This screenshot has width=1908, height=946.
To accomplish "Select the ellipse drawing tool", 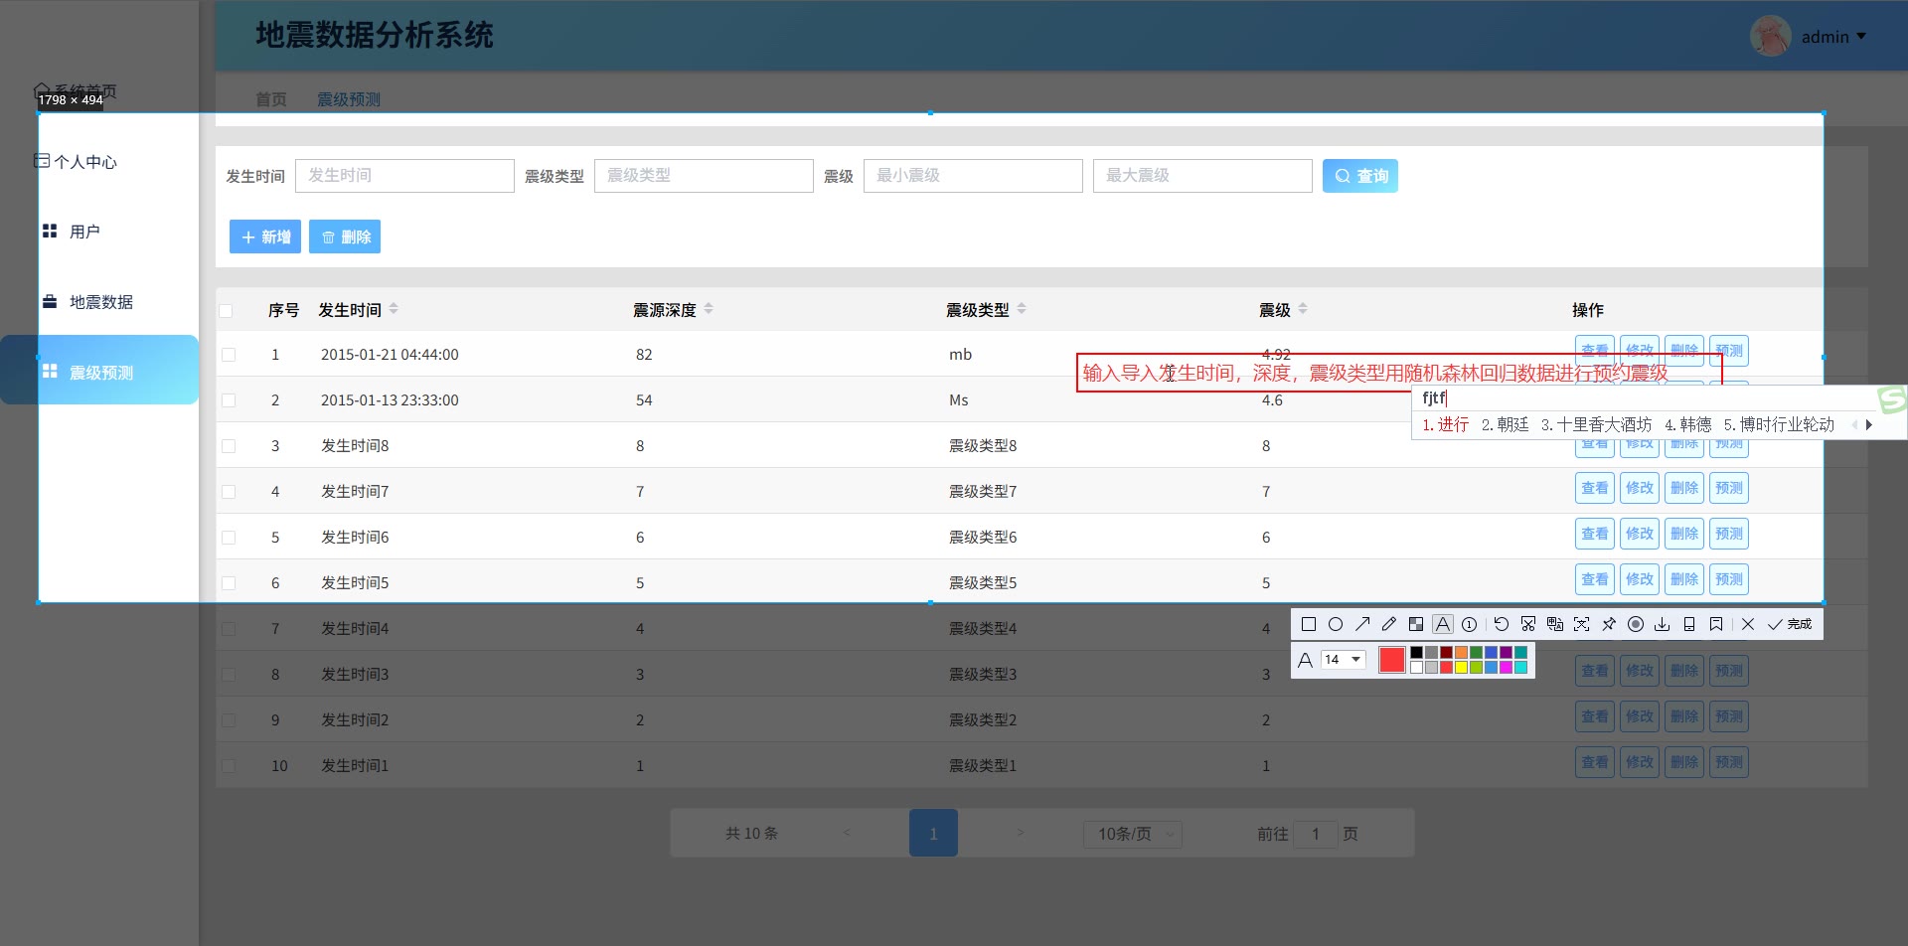I will 1336,624.
